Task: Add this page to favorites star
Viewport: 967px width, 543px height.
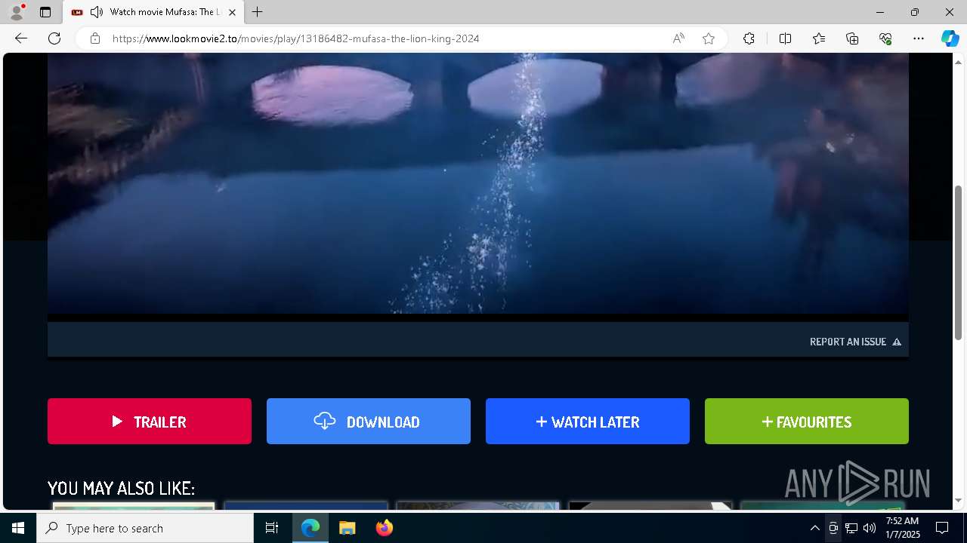Action: tap(709, 38)
